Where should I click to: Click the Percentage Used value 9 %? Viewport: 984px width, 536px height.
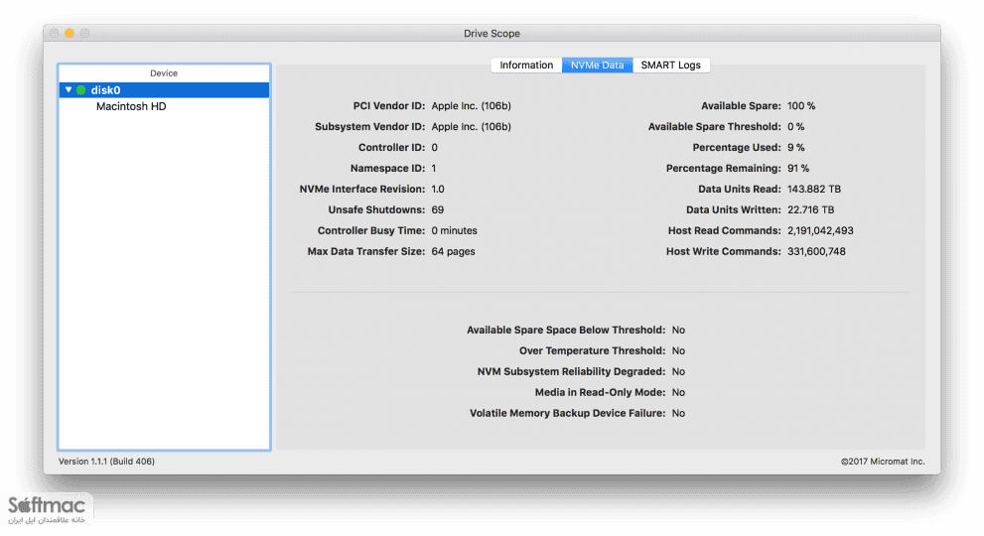click(795, 148)
